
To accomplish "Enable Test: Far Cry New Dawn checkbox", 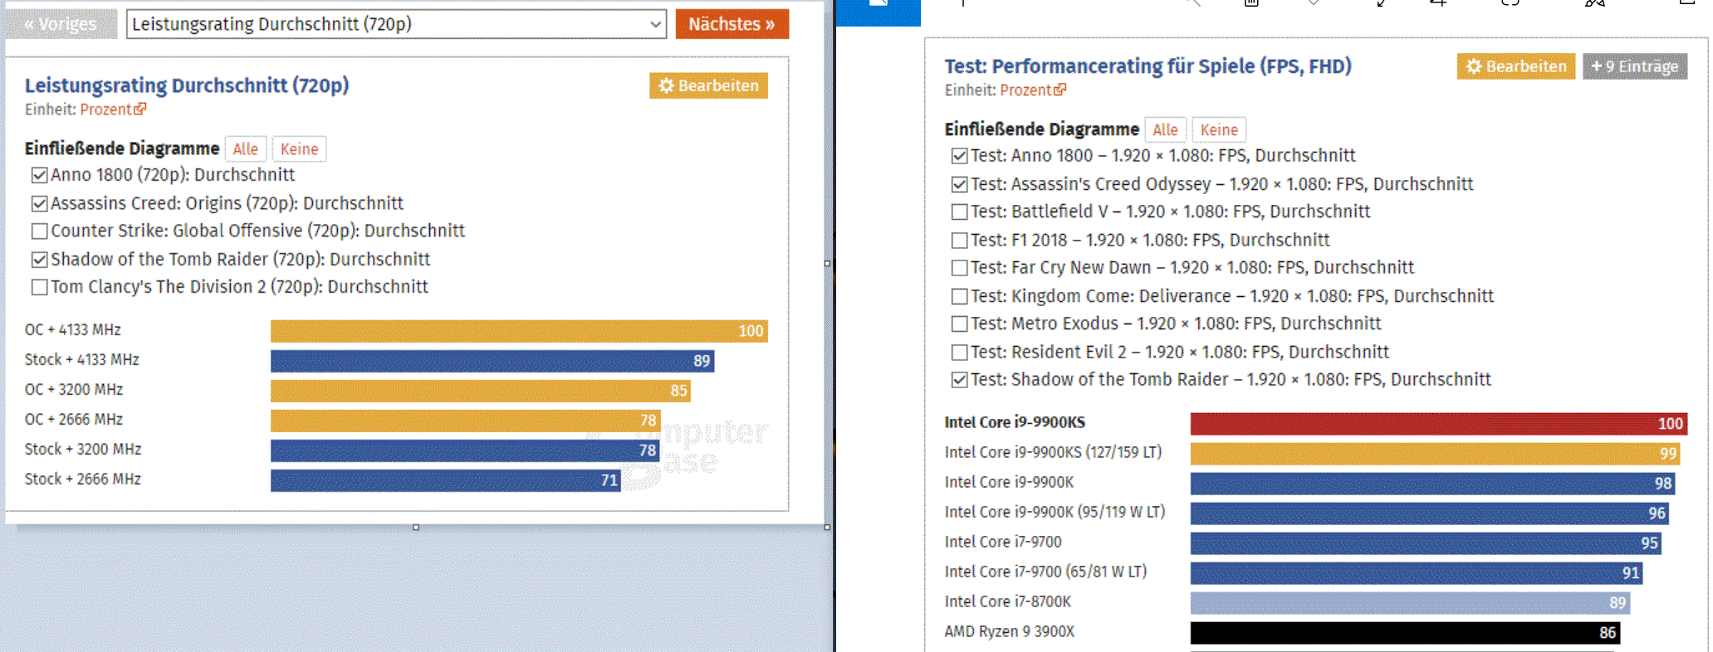I will [959, 268].
